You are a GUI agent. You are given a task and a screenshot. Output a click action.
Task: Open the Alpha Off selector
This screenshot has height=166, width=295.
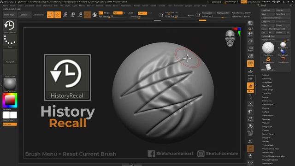click(10, 56)
